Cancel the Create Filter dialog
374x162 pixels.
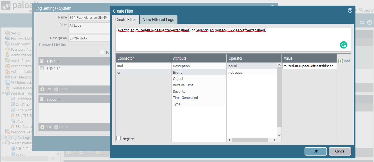pos(340,151)
